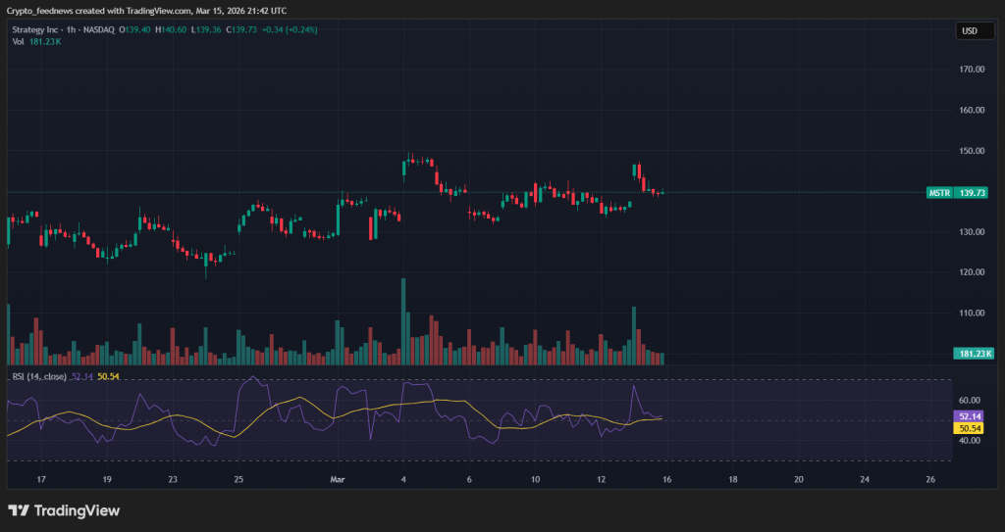Click the 12 date label on time axis
Viewport: 1005px width, 532px height.
602,479
